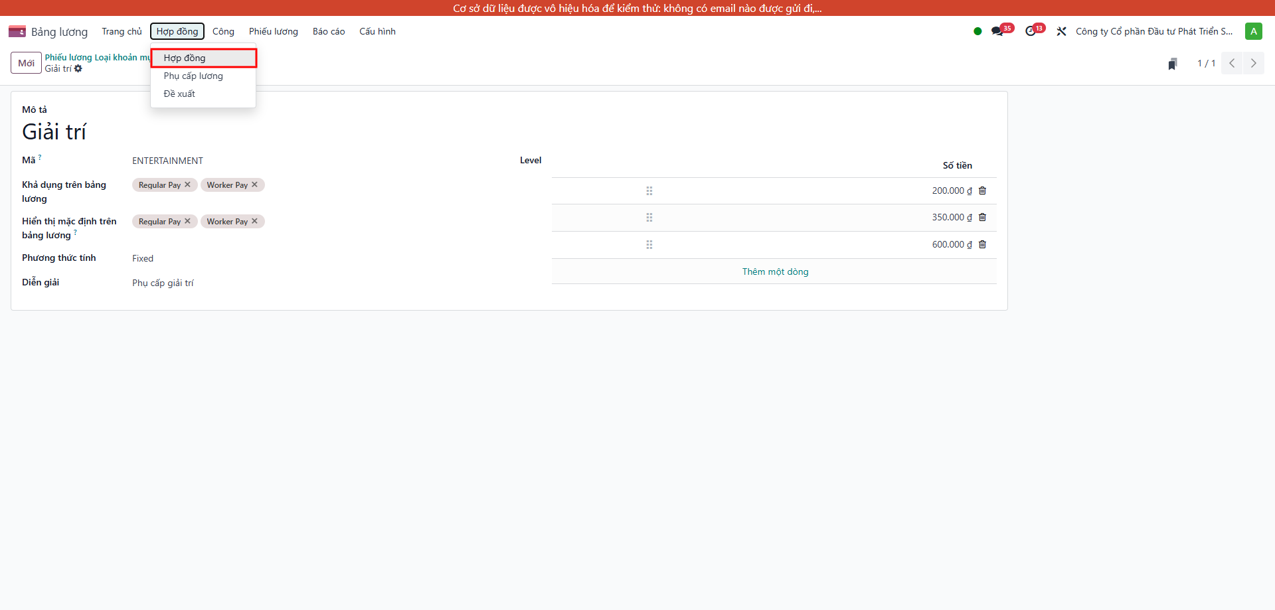Viewport: 1275px width, 610px height.
Task: Click the 1 / 1 pager counter
Action: click(x=1206, y=63)
